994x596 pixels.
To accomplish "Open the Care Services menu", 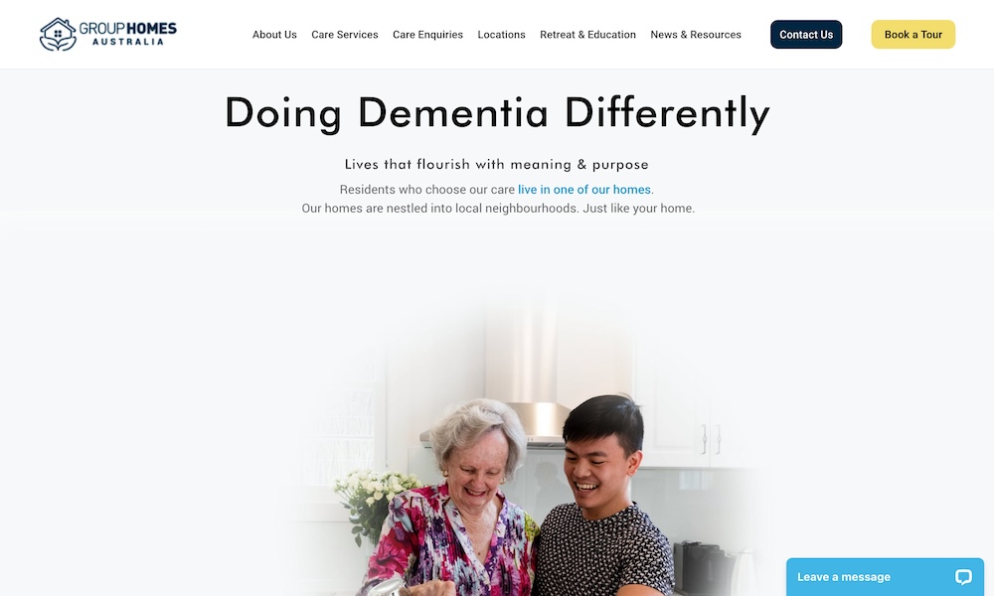I will [x=344, y=34].
